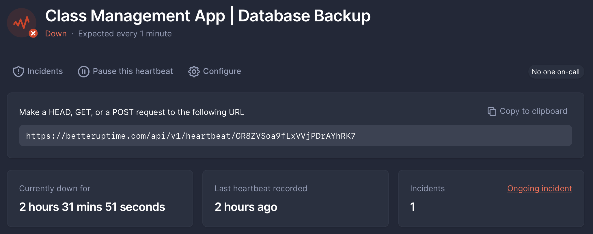Click the pause circle icon
593x234 pixels.
point(83,71)
